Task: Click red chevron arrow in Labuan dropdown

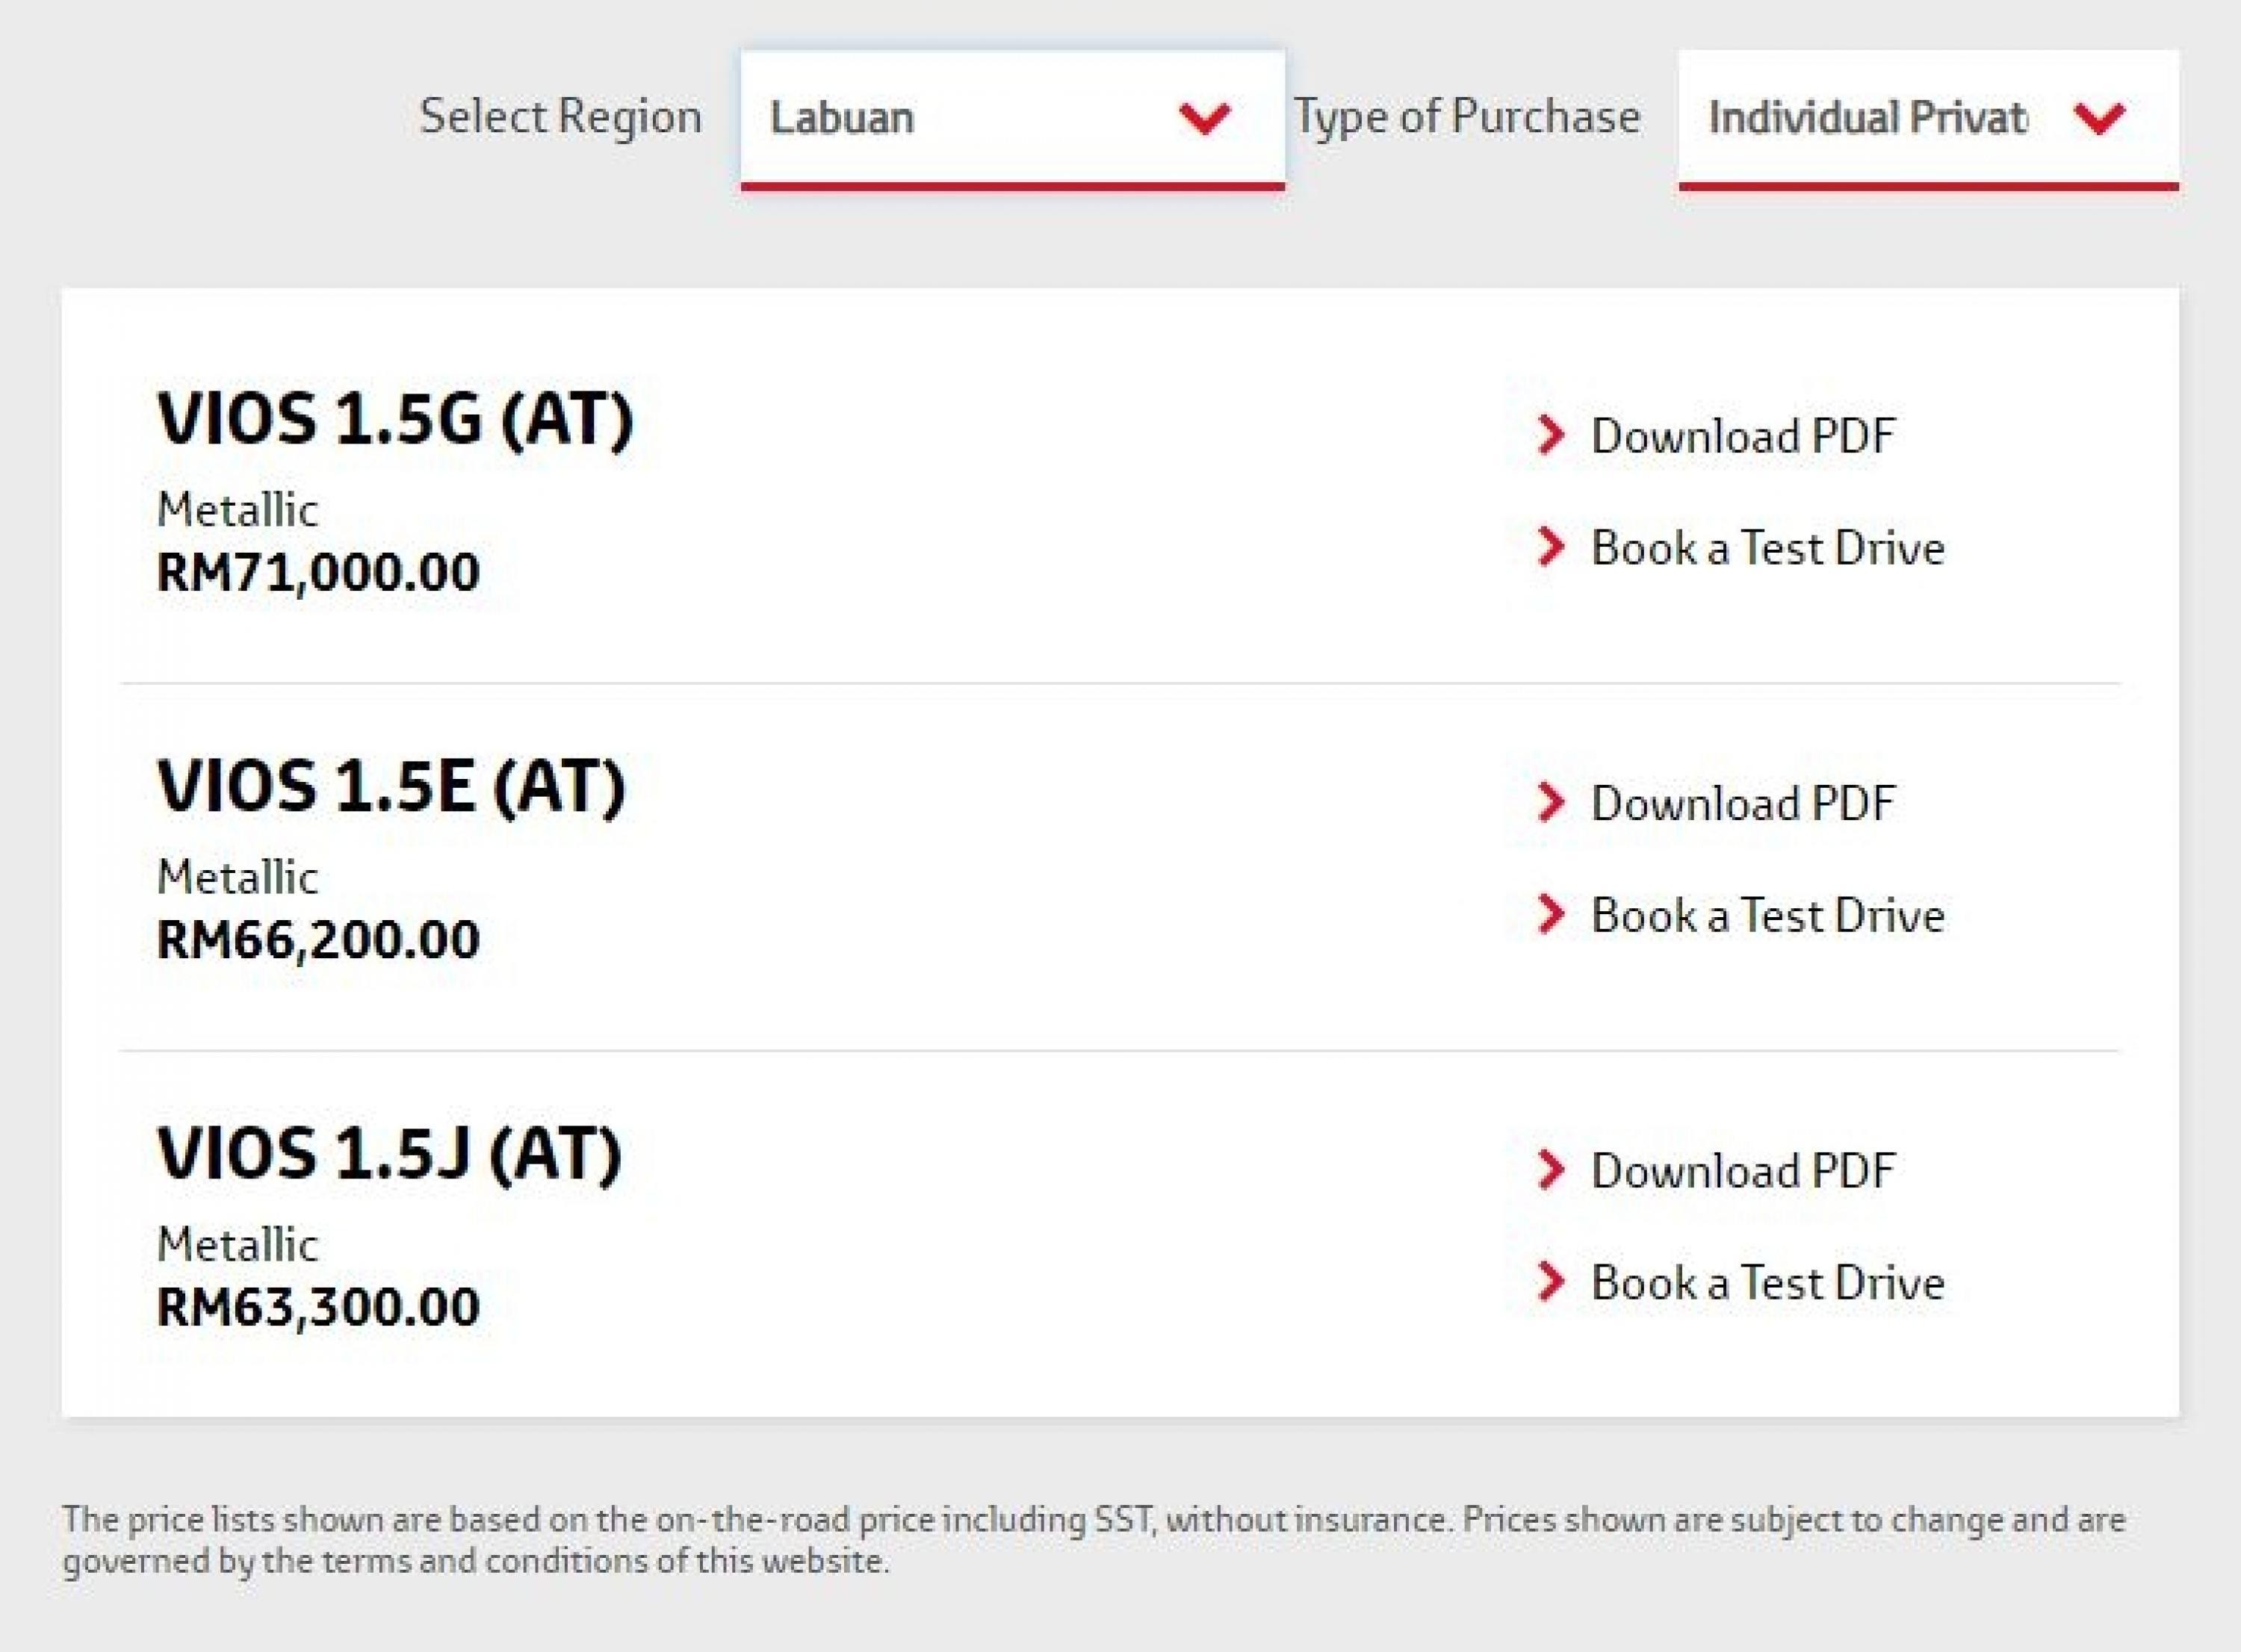Action: pyautogui.click(x=1204, y=118)
